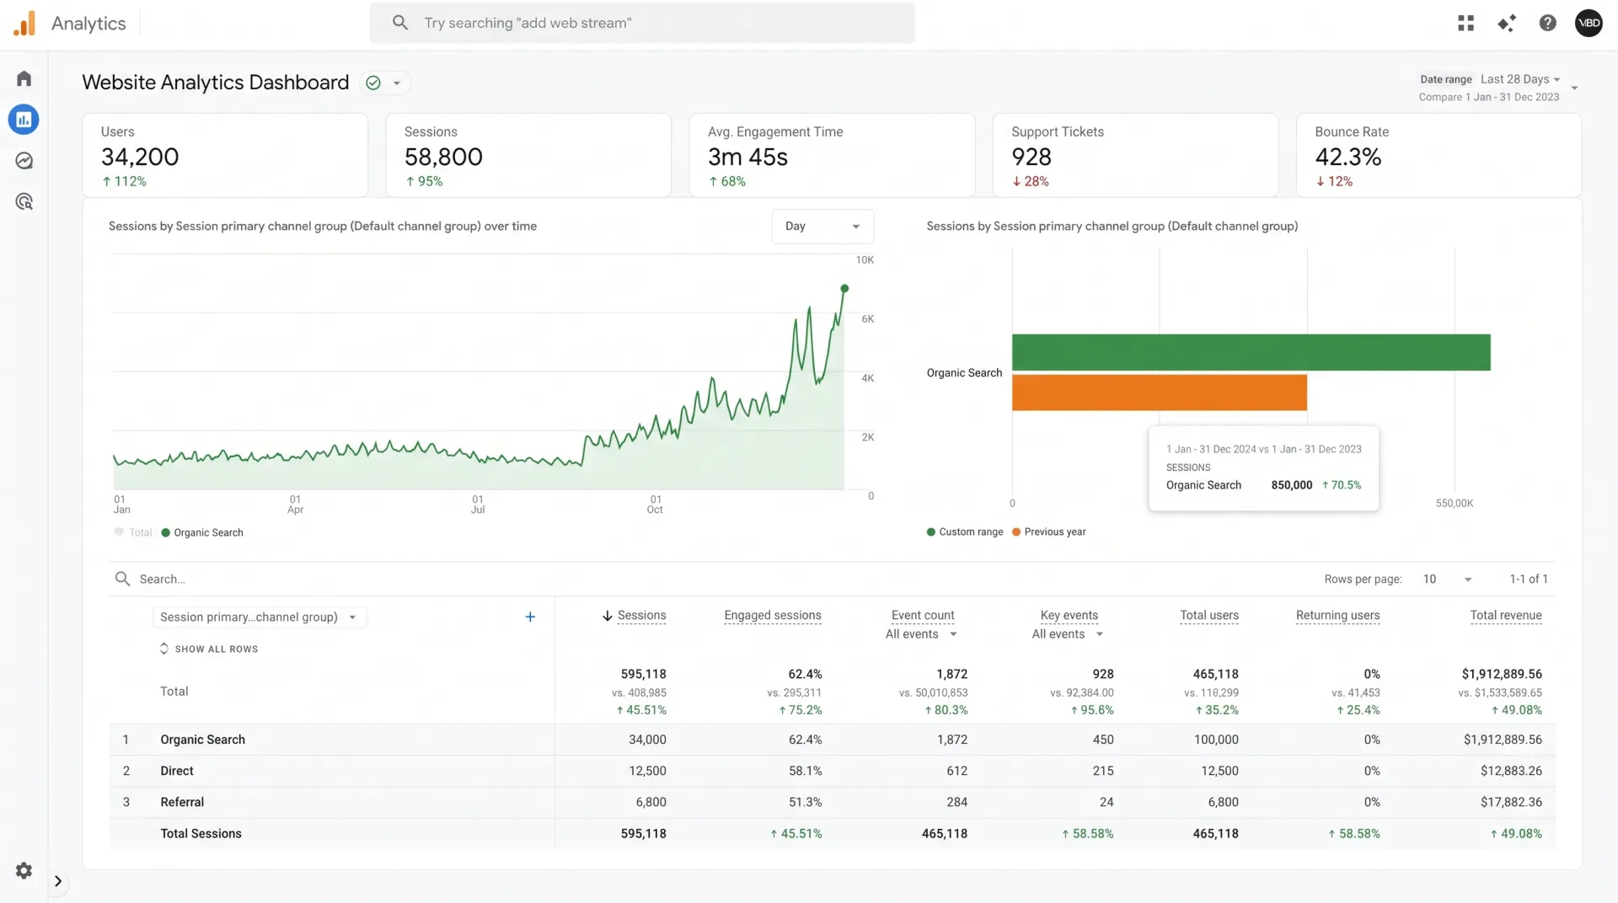Sort by Total revenue column
Viewport: 1618px width, 903px height.
[x=1506, y=616]
